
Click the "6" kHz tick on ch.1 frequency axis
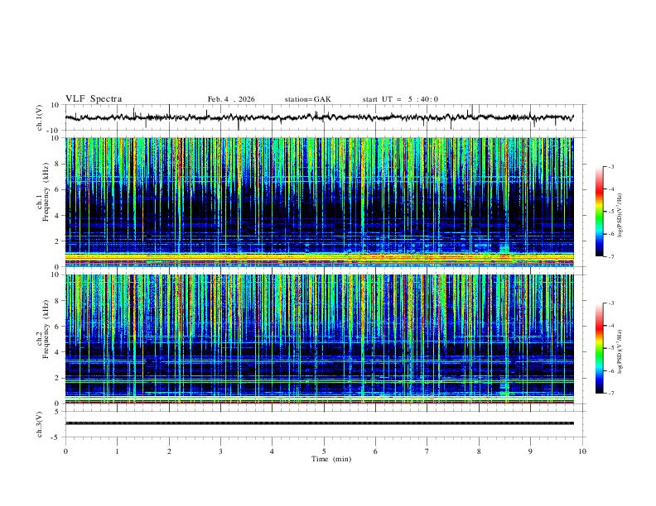(57, 189)
